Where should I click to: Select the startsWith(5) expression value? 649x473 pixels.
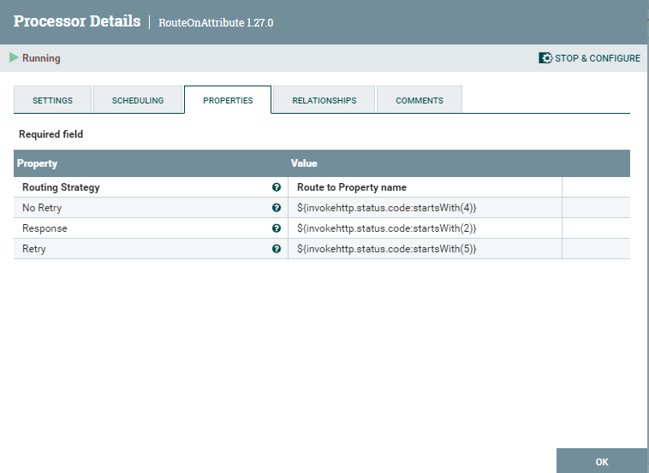tap(386, 249)
